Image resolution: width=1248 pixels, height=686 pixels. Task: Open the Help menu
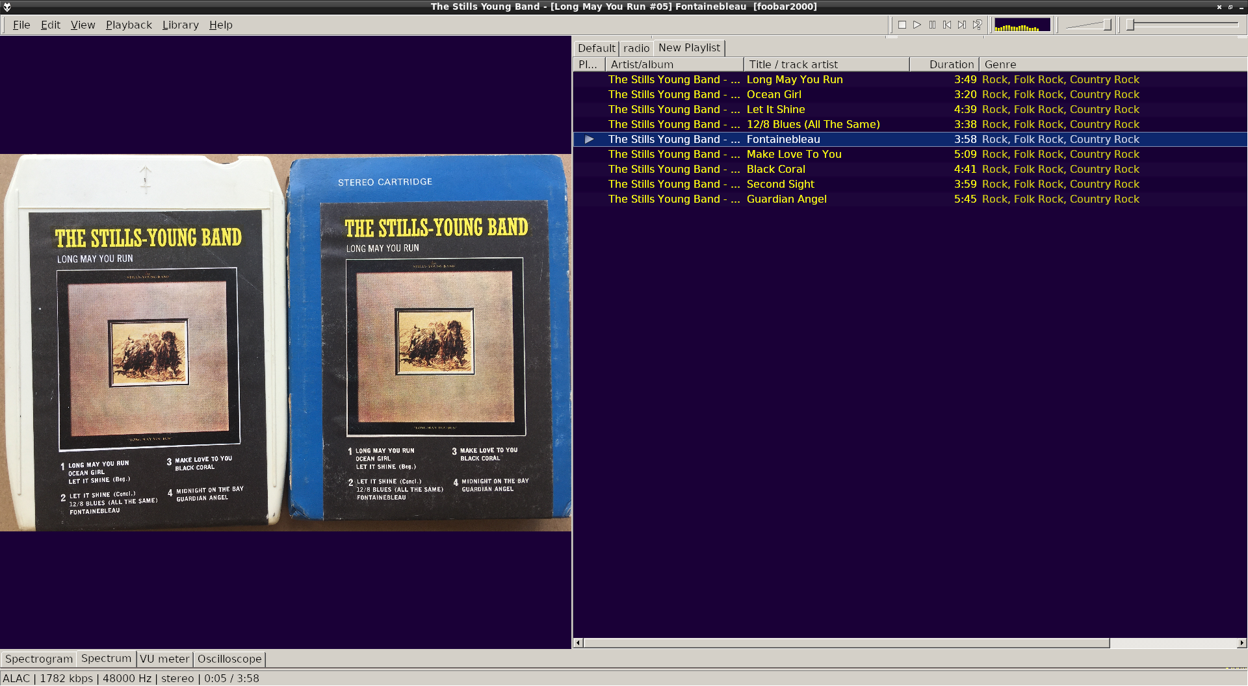[220, 25]
